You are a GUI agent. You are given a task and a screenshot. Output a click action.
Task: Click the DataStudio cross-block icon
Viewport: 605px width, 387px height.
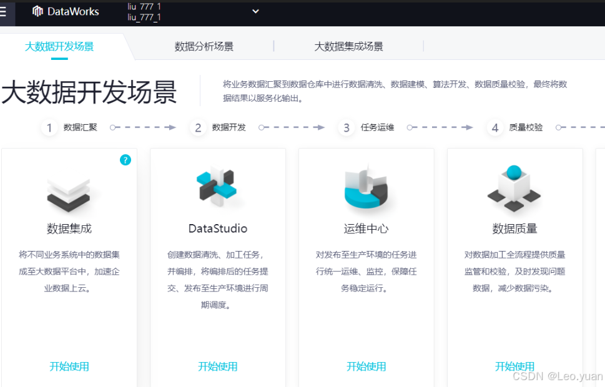217,187
